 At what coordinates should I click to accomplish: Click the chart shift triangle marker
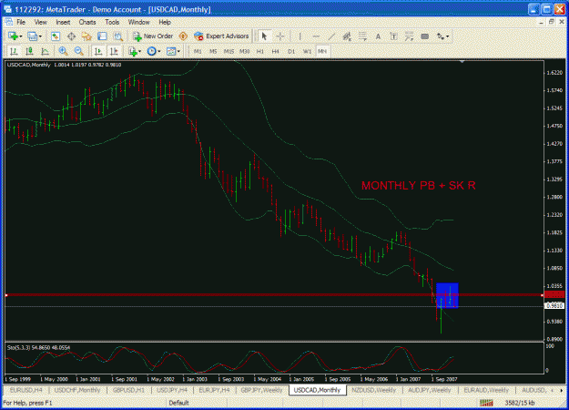(462, 62)
